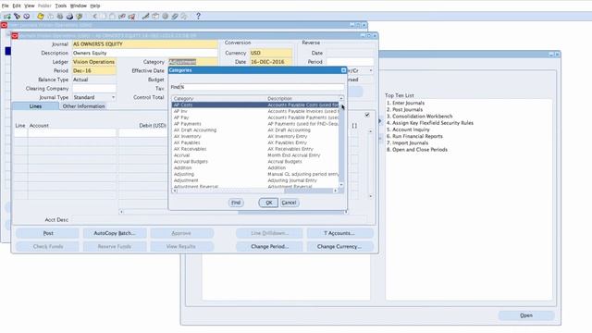Click the Categories list scroll-up arrow
Screen dimensions: 592x333
(341, 99)
